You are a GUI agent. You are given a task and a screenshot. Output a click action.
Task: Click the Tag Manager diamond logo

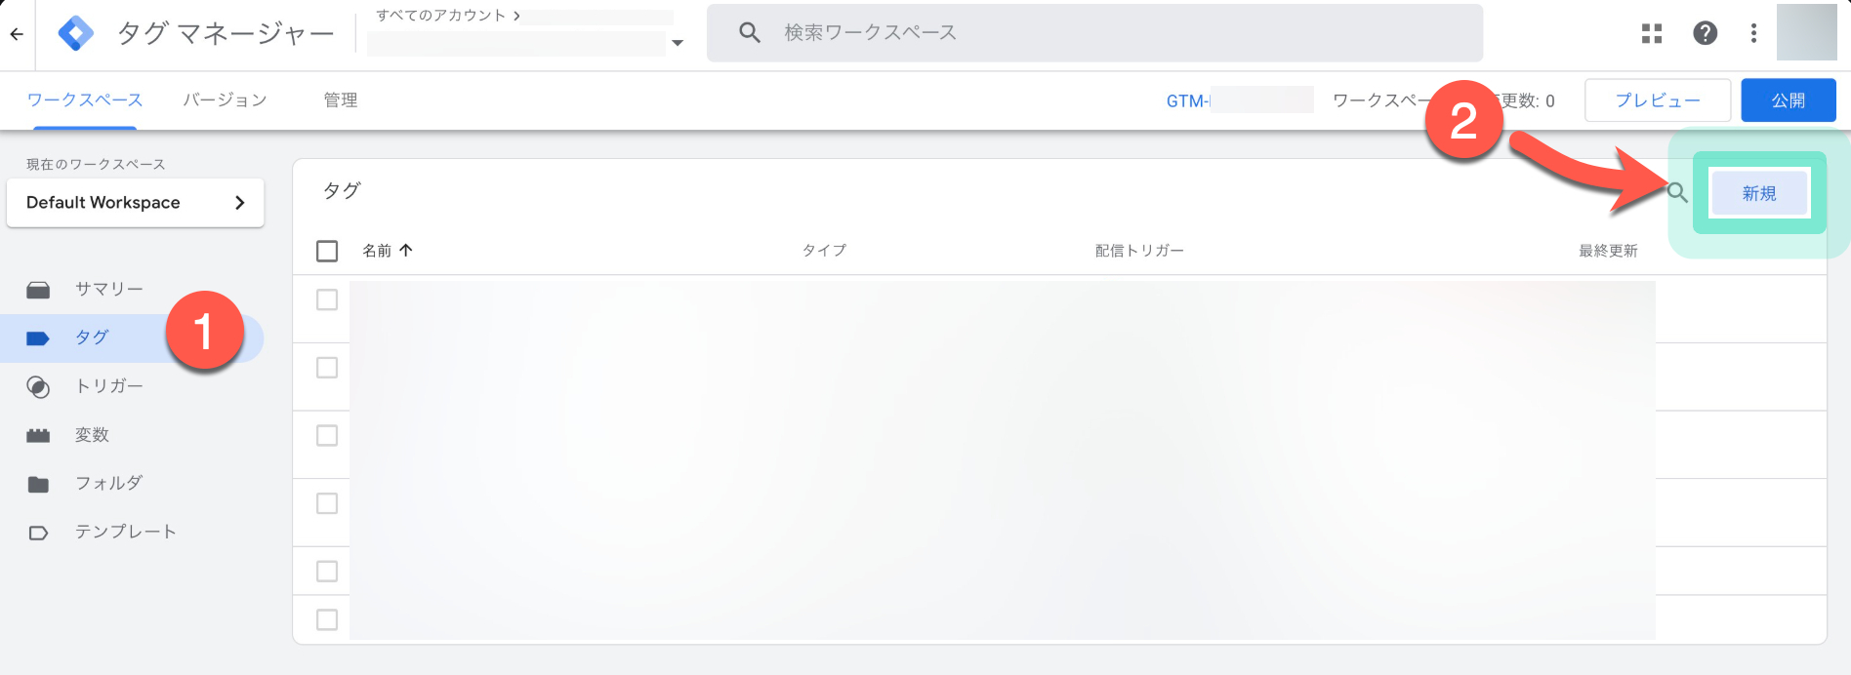click(75, 32)
